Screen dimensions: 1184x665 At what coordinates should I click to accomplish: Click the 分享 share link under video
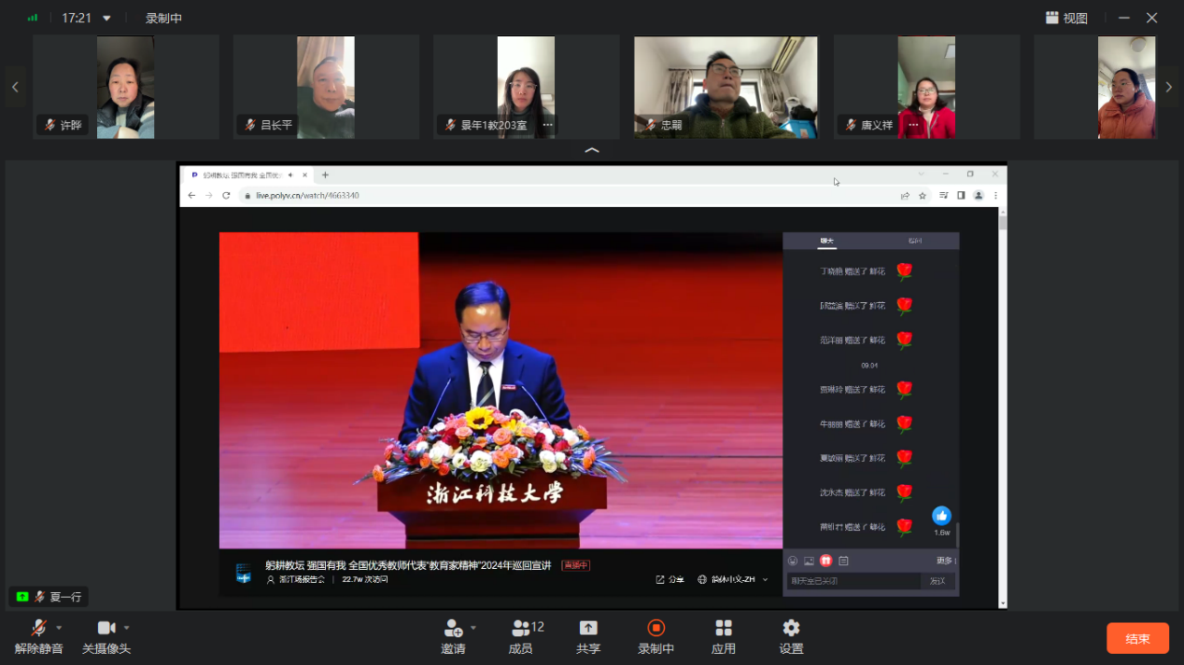tap(670, 579)
